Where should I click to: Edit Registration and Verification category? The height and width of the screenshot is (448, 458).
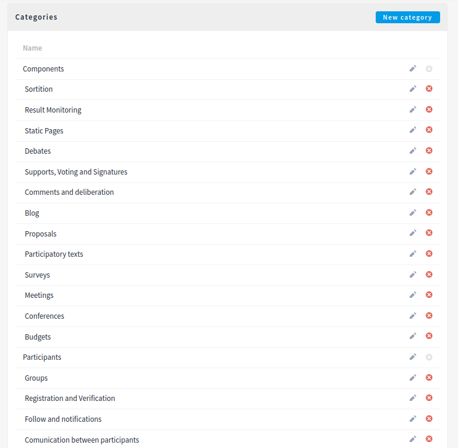click(413, 398)
